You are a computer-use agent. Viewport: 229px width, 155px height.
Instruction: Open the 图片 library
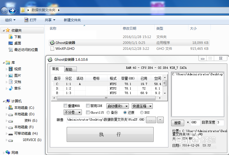15,75
